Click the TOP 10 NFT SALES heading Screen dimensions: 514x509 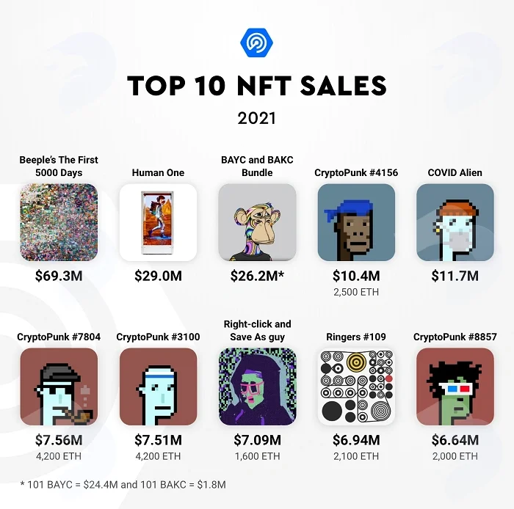point(257,85)
